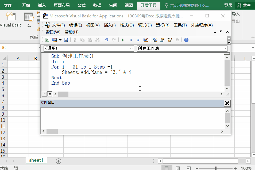
Task: Click the View Microsoft Excel icon in VBA toolbar
Action: tap(47, 40)
